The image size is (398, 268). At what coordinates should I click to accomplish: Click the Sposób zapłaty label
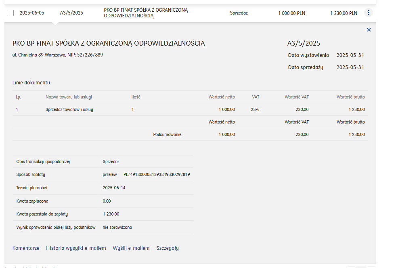tap(31, 175)
